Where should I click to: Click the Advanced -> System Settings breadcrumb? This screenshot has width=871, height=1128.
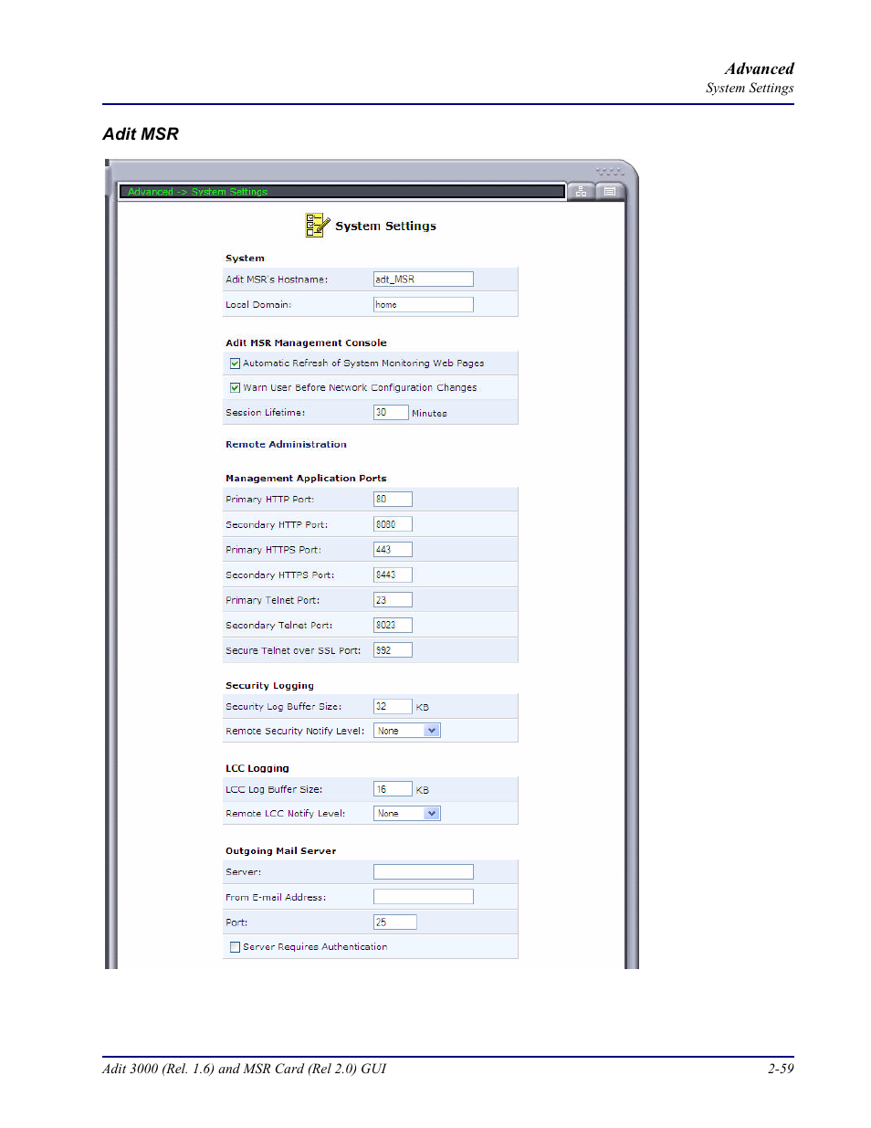(197, 192)
